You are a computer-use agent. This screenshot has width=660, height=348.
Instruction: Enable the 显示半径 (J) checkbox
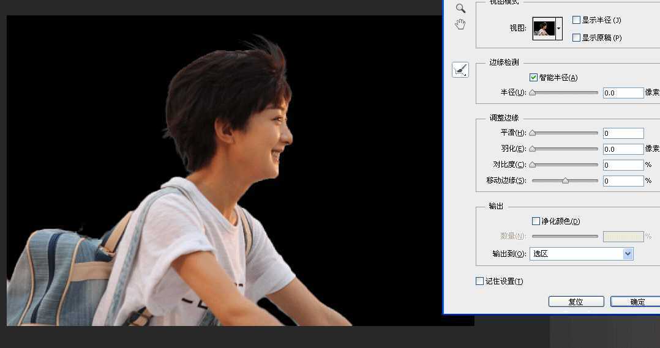point(576,20)
